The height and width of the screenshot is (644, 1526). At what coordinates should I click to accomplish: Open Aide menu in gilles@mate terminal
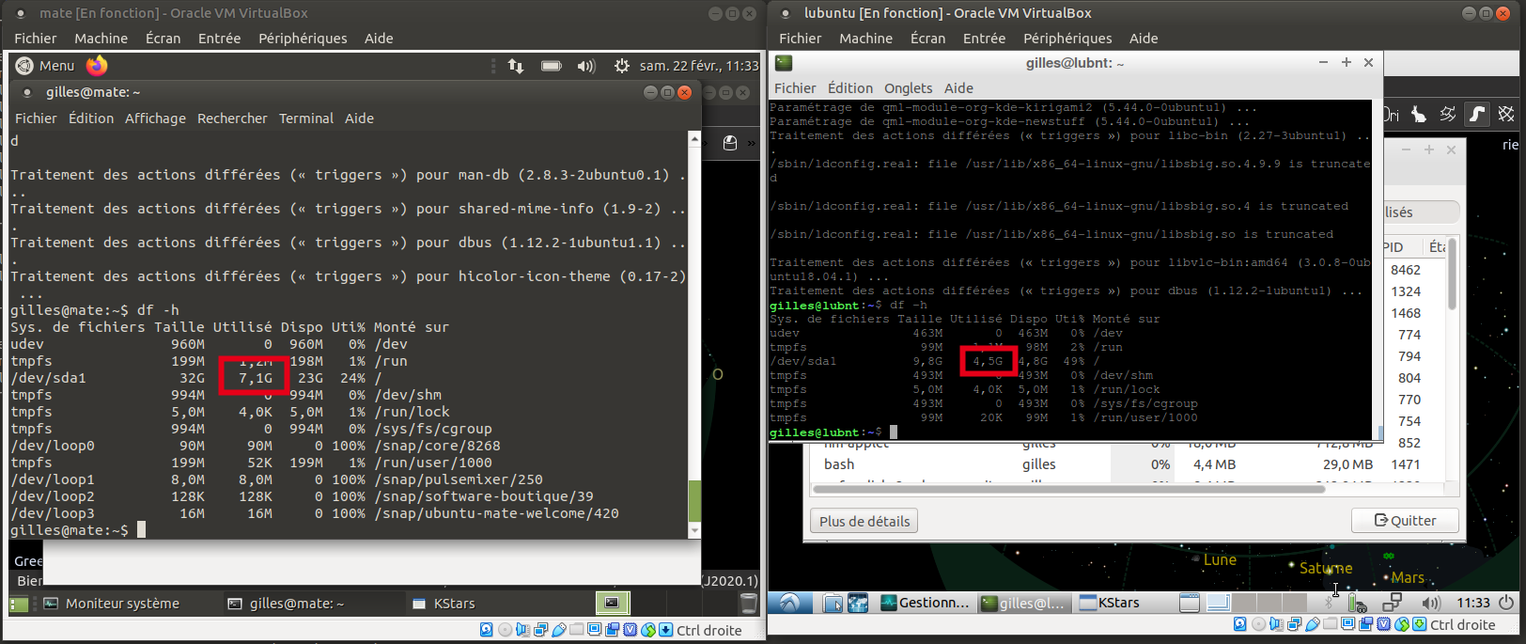pos(359,118)
